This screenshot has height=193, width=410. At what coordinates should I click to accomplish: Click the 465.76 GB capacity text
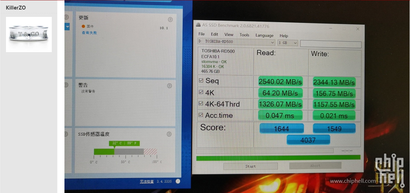pyautogui.click(x=210, y=71)
